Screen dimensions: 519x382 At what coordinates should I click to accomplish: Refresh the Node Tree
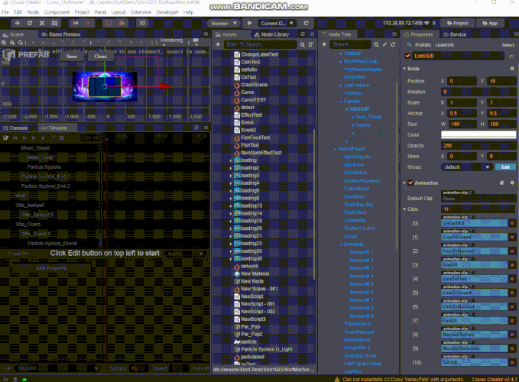pos(393,44)
